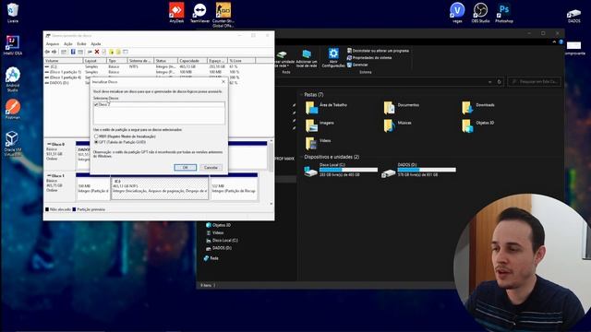Click Desinstalar ou alterar um programa

click(378, 51)
